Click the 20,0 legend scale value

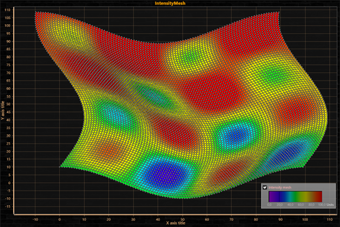point(279,205)
